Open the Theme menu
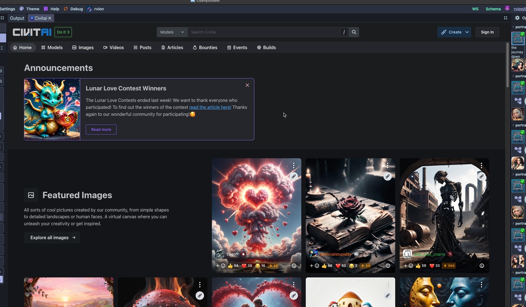This screenshot has height=307, width=526. point(29,9)
